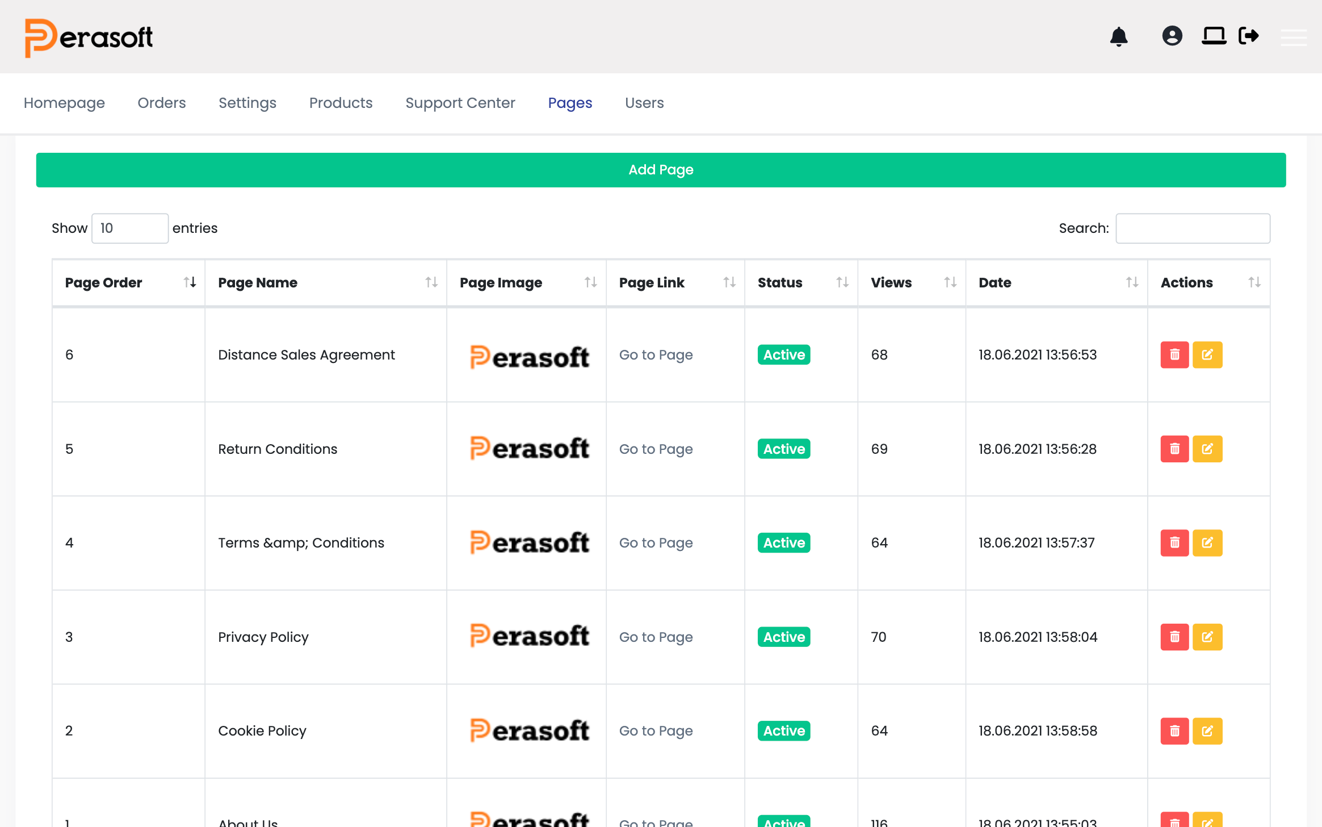Viewport: 1322px width, 827px height.
Task: Click the Add Page button
Action: pyautogui.click(x=661, y=170)
